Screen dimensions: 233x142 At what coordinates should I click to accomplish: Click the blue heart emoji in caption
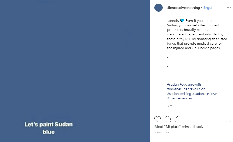click(x=182, y=21)
